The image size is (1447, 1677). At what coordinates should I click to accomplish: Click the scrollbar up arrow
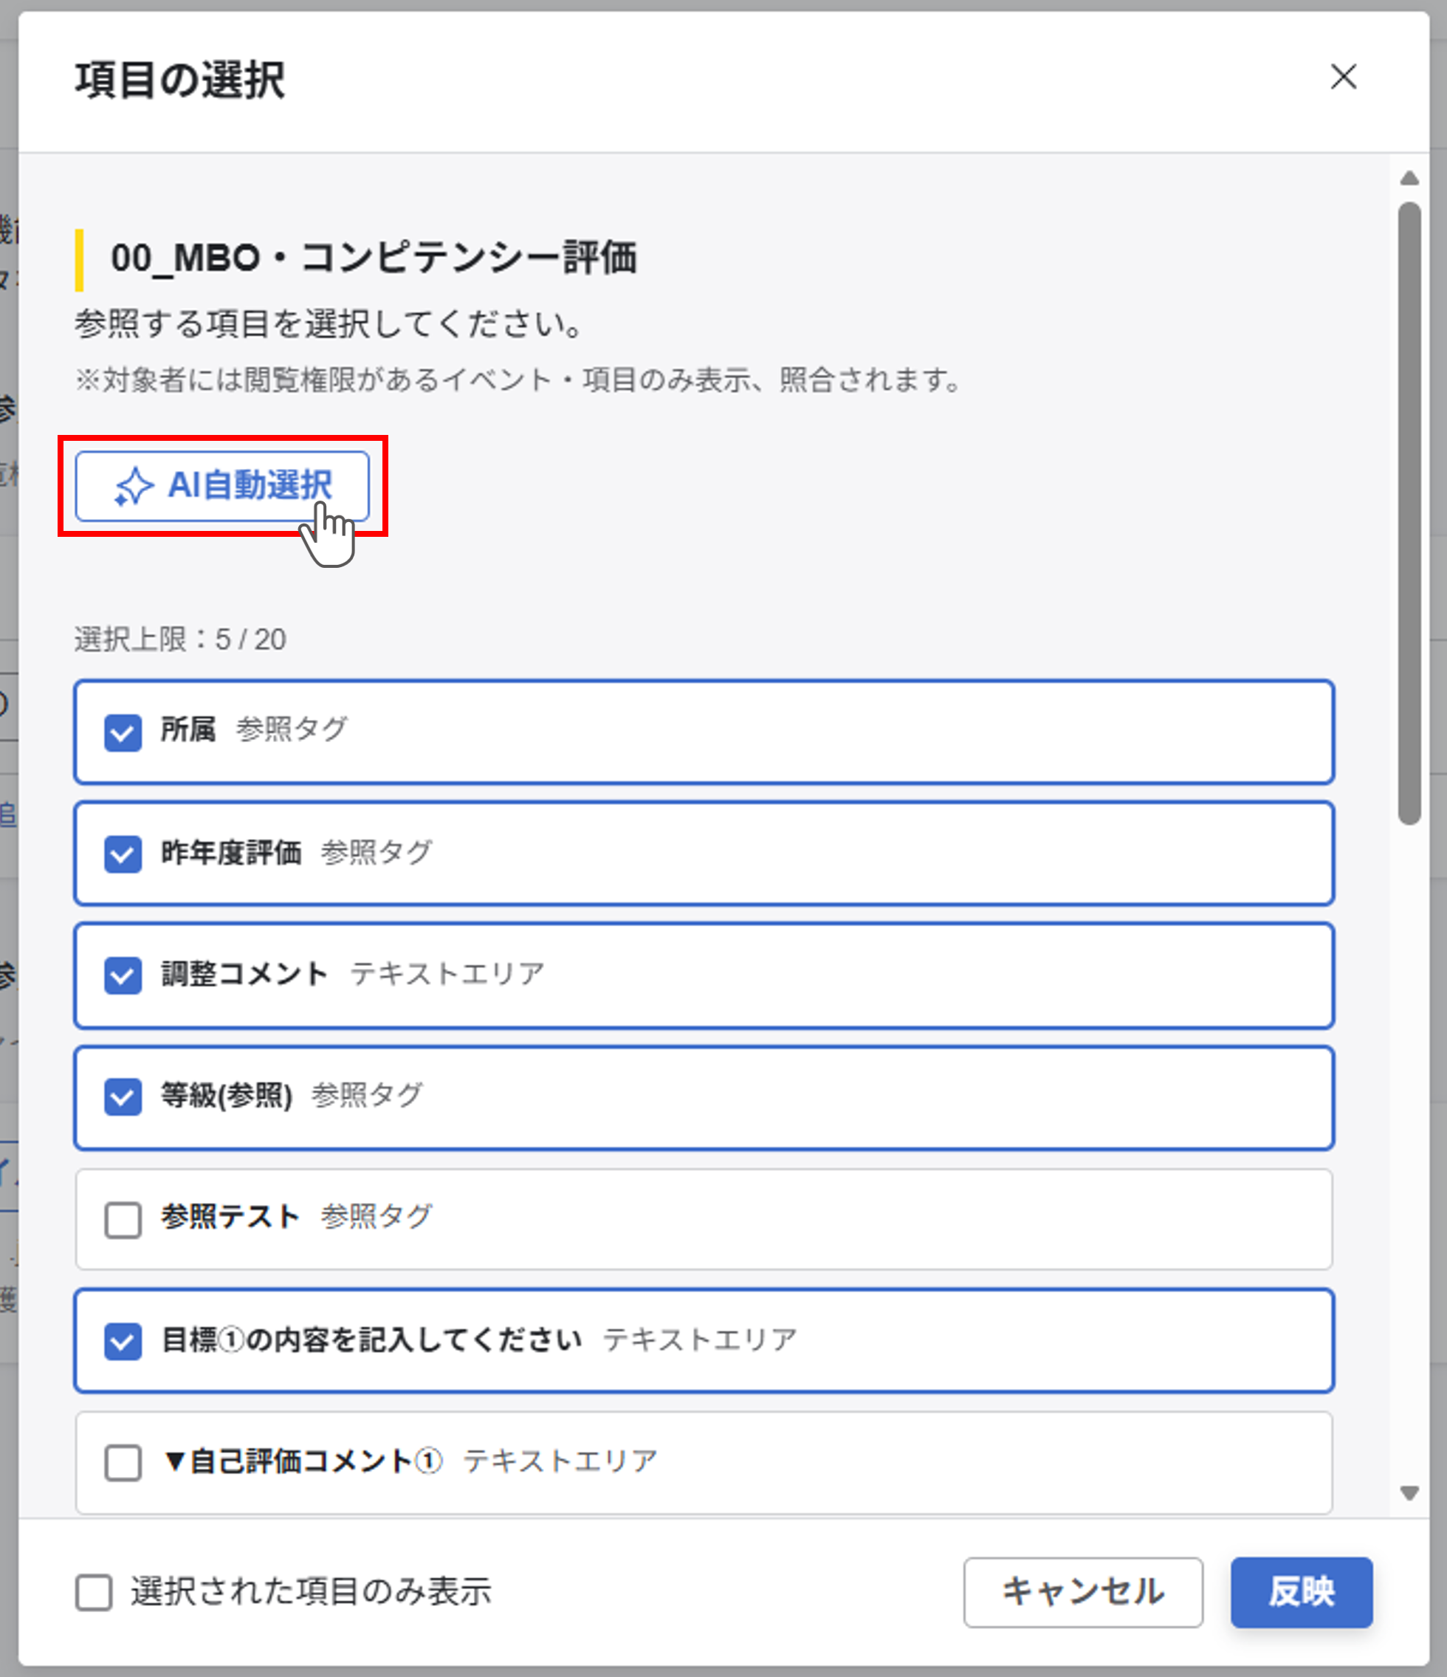pyautogui.click(x=1409, y=178)
